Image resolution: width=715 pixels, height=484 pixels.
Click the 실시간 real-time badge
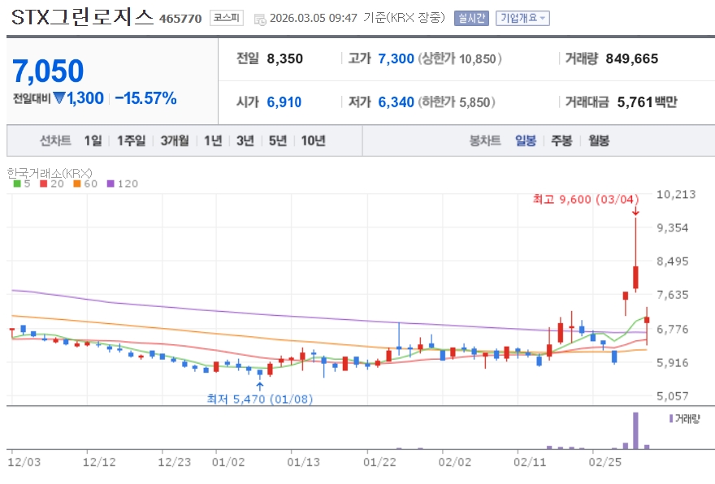(x=471, y=18)
